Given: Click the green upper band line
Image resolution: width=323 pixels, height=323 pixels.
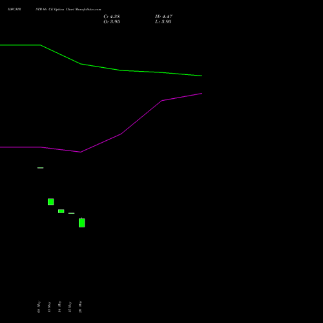Looking at the screenshot, I should click(x=101, y=67).
